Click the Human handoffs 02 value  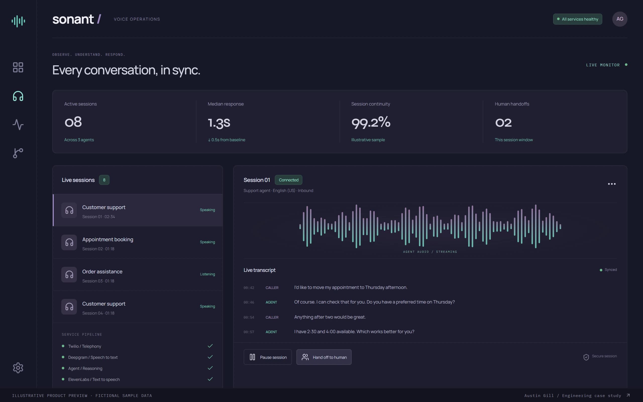tap(503, 123)
